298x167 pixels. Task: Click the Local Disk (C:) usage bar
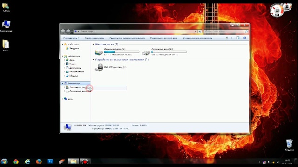pos(122,52)
